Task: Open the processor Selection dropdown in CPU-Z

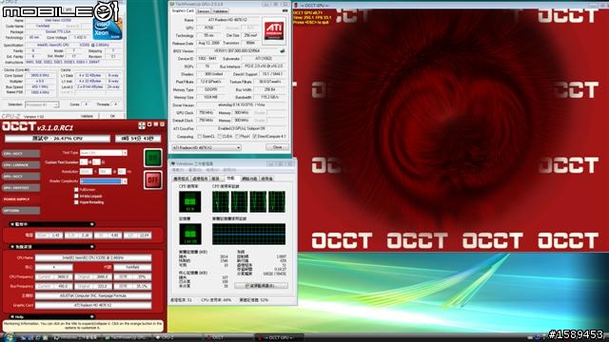Action: [42, 104]
